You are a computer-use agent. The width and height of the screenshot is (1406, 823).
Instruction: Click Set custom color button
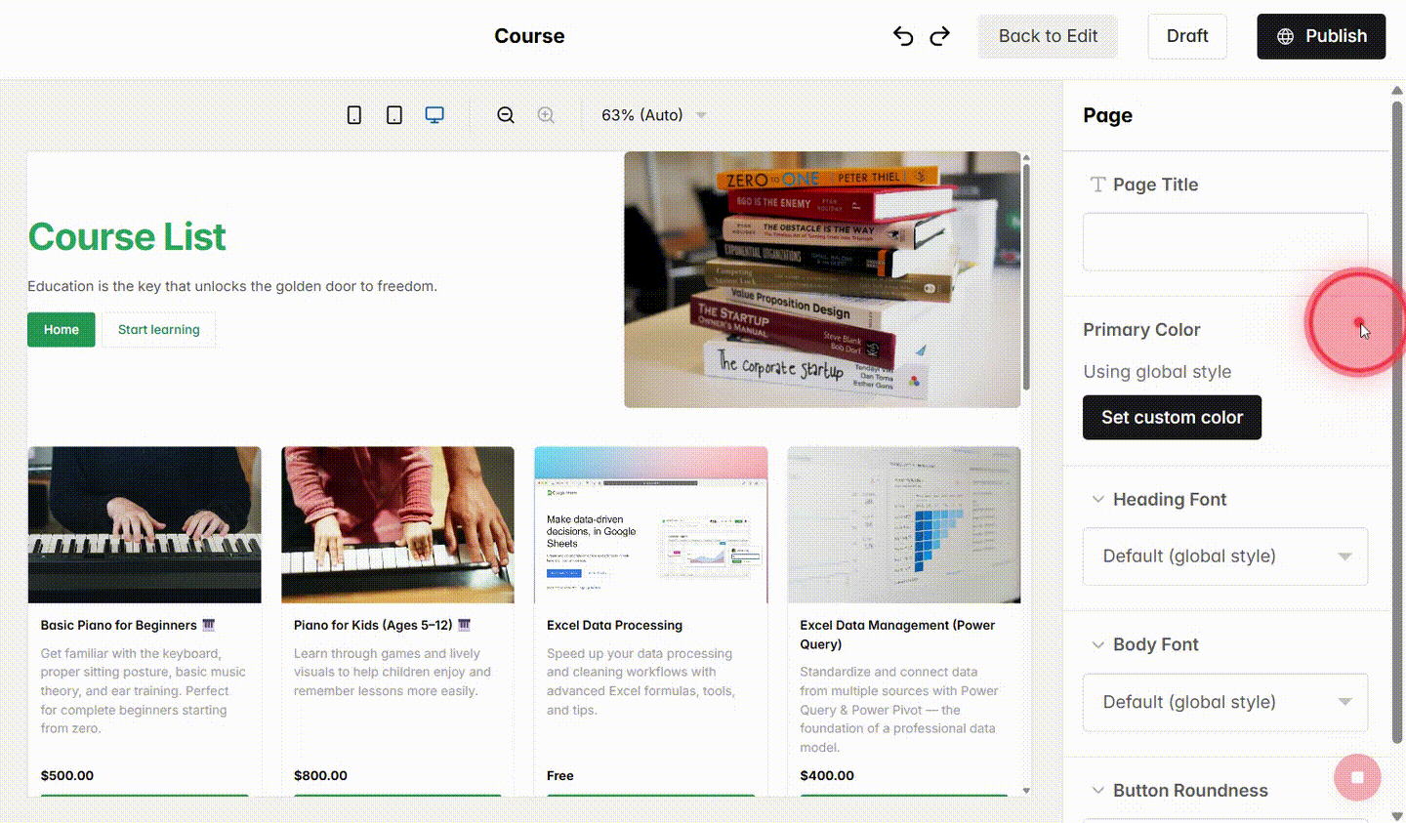pyautogui.click(x=1172, y=417)
